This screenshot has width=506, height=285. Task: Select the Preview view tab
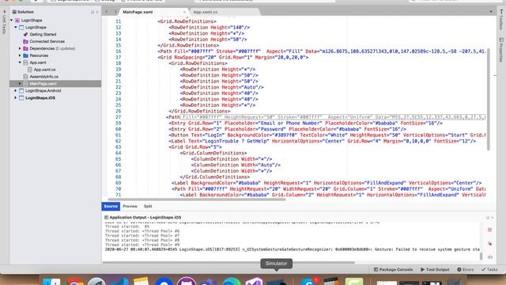click(x=130, y=206)
